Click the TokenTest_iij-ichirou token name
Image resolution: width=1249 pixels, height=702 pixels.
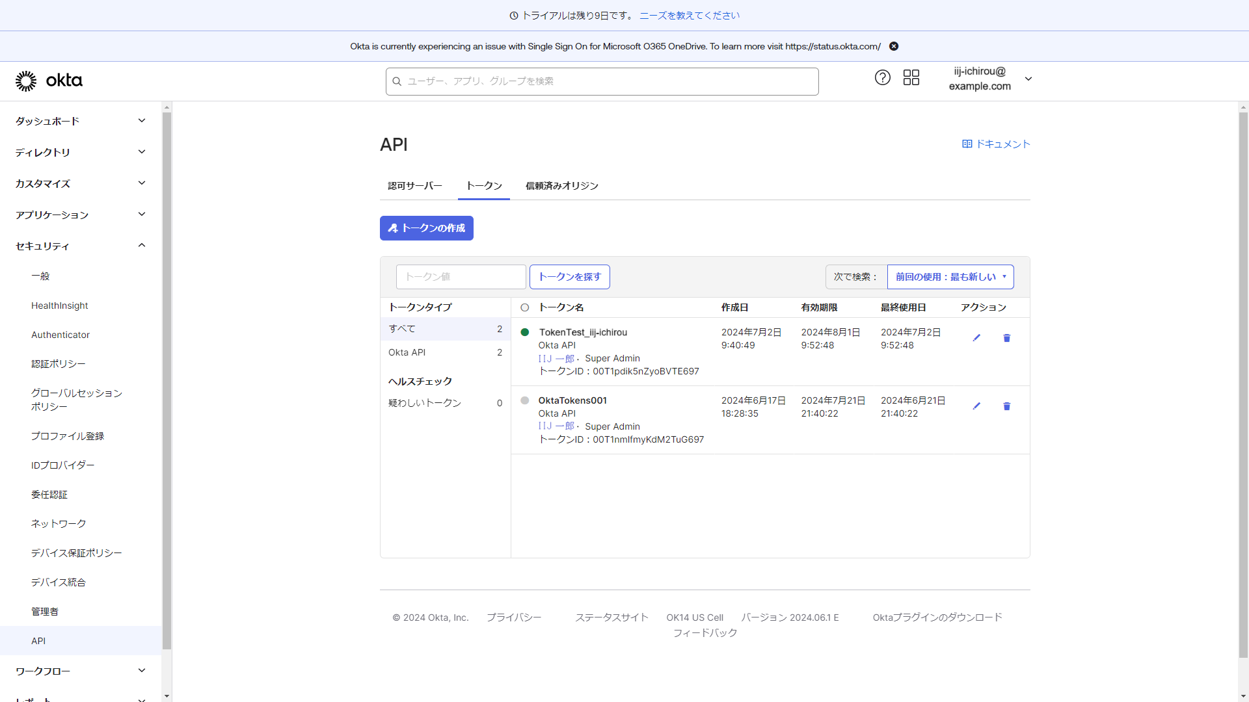pyautogui.click(x=583, y=332)
